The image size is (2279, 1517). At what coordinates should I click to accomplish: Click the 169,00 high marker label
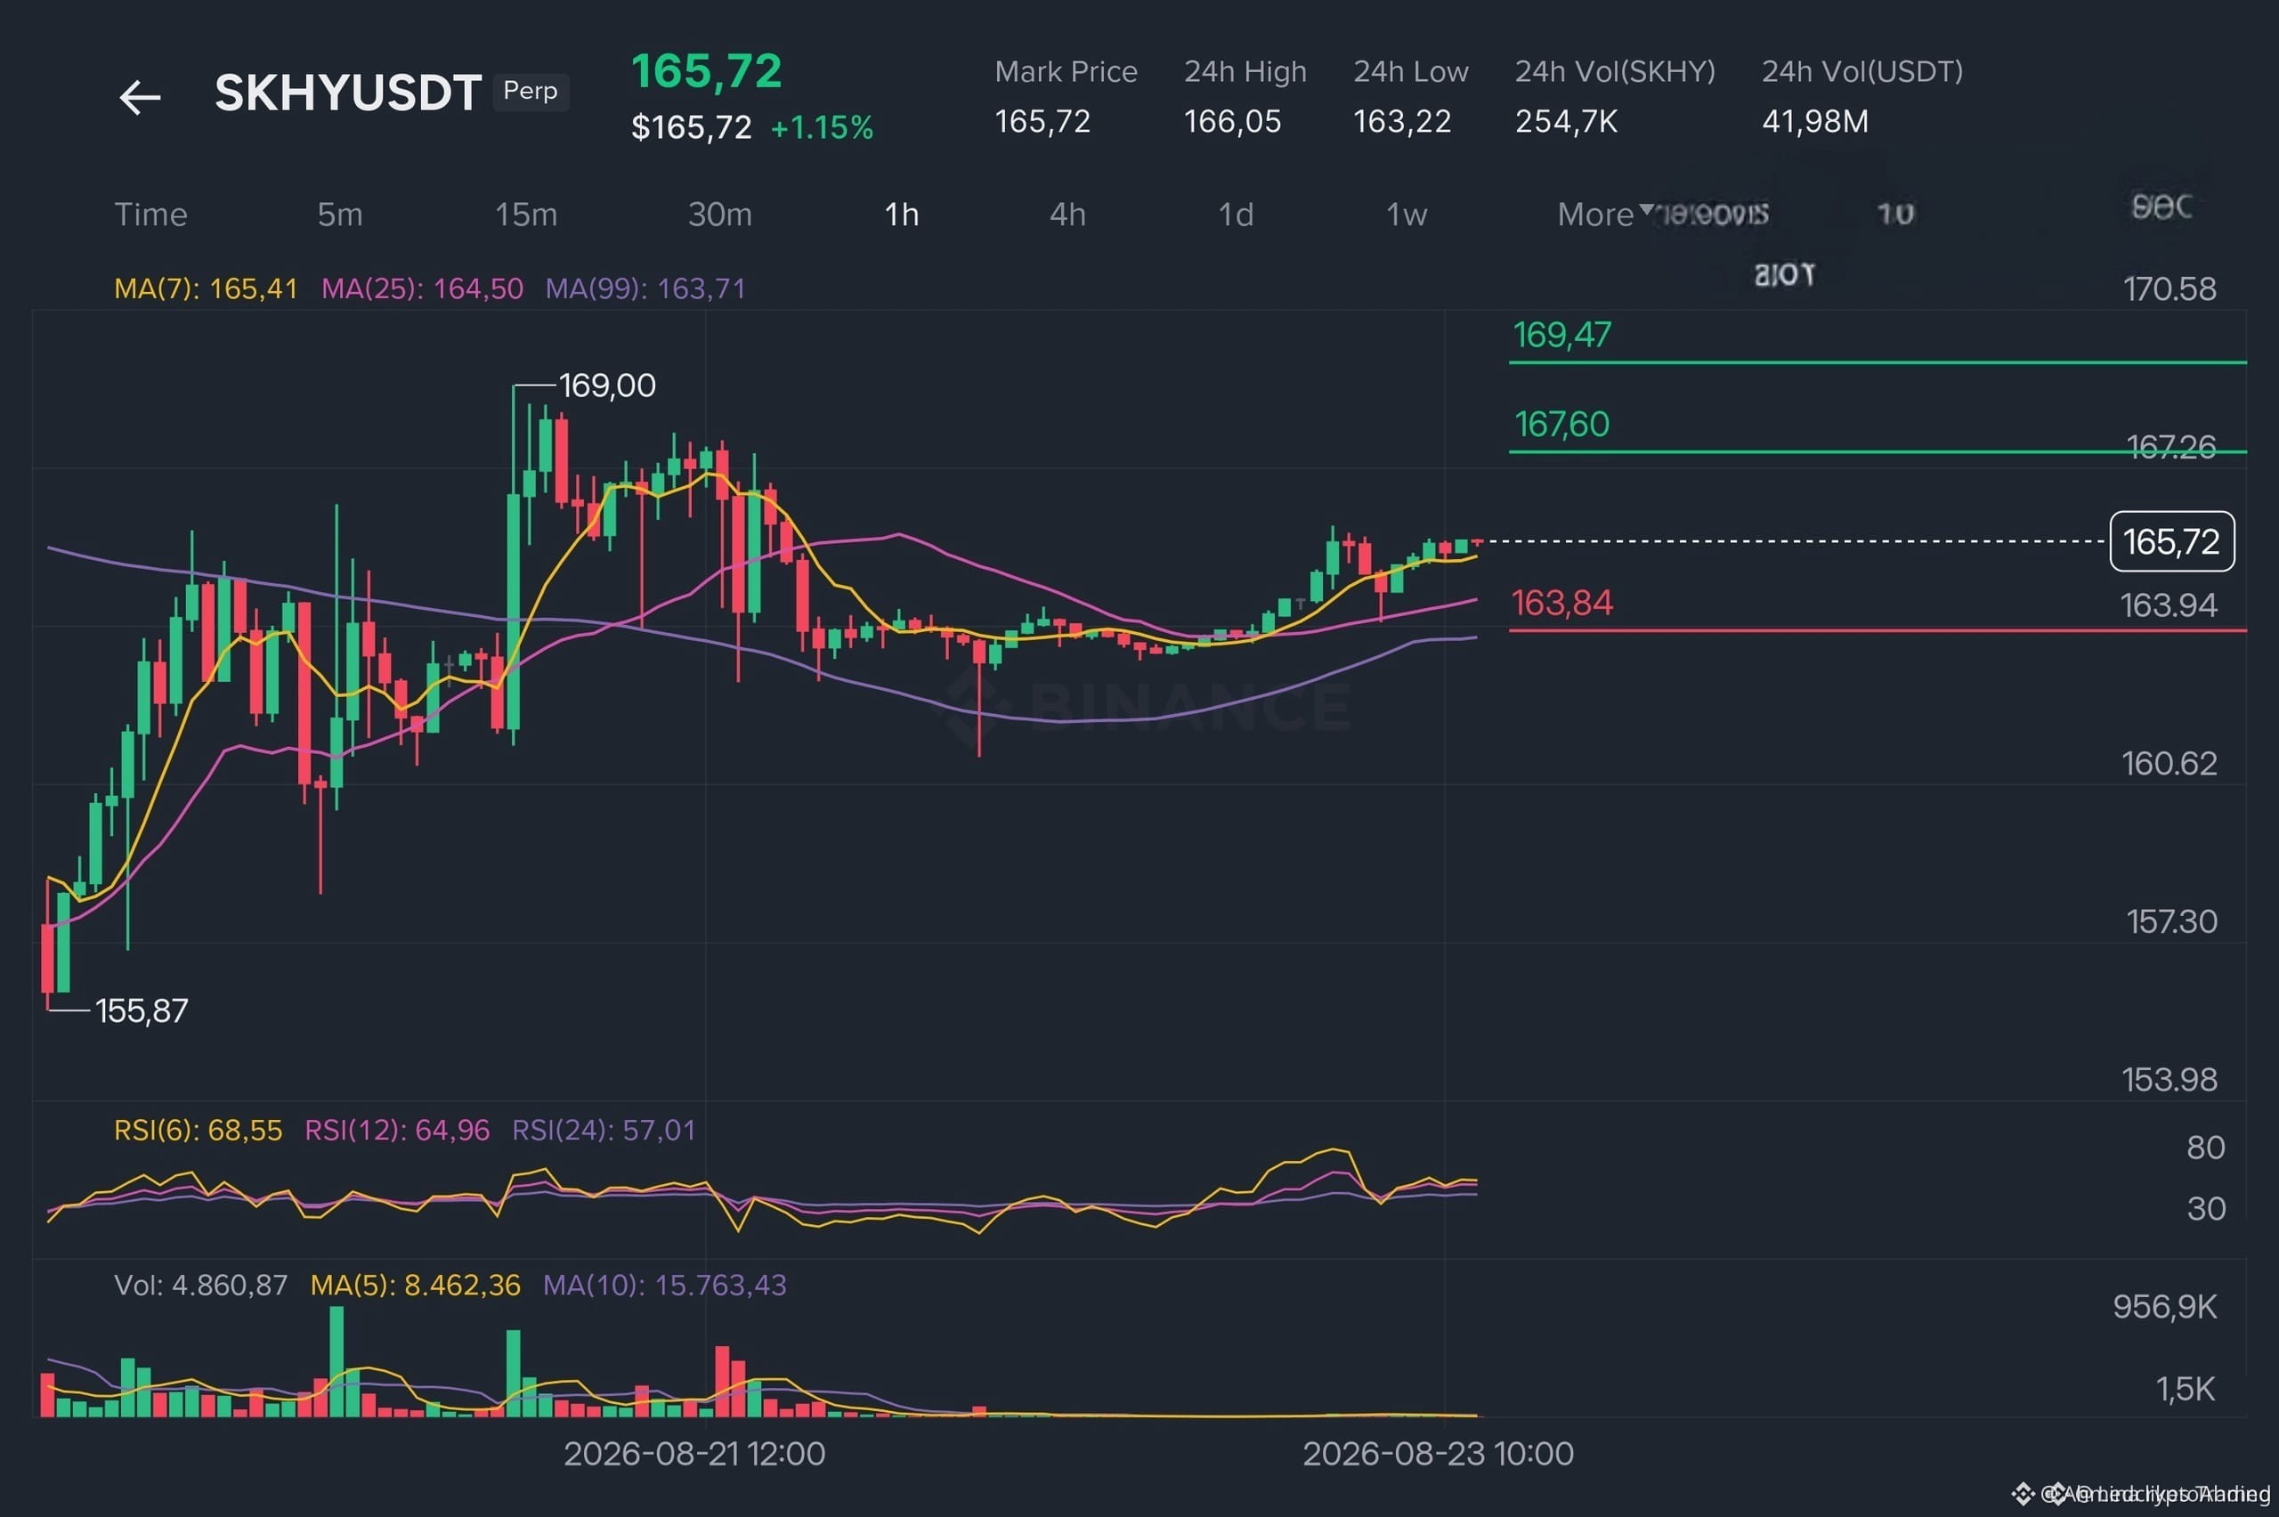606,385
